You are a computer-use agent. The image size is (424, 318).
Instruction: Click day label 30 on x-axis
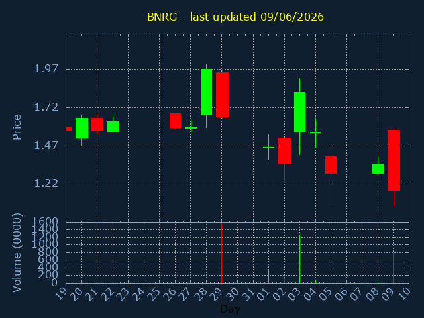tap(234, 294)
